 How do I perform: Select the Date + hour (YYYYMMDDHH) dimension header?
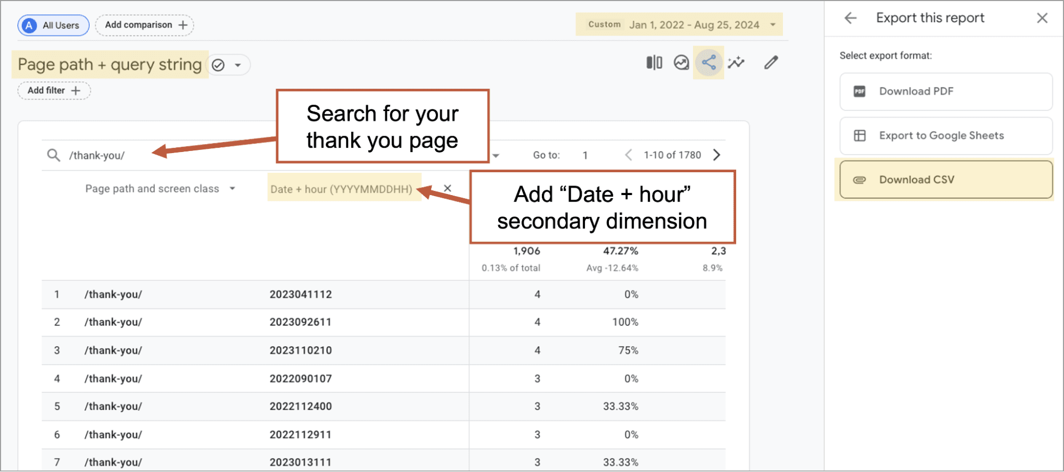341,189
